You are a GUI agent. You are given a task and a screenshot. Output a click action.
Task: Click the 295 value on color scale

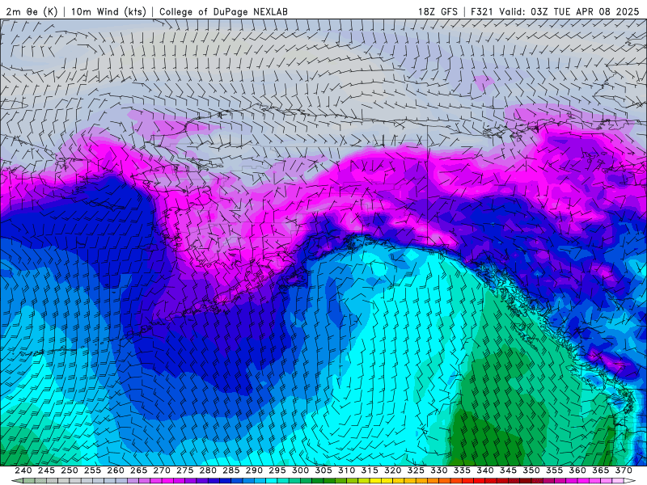(277, 470)
